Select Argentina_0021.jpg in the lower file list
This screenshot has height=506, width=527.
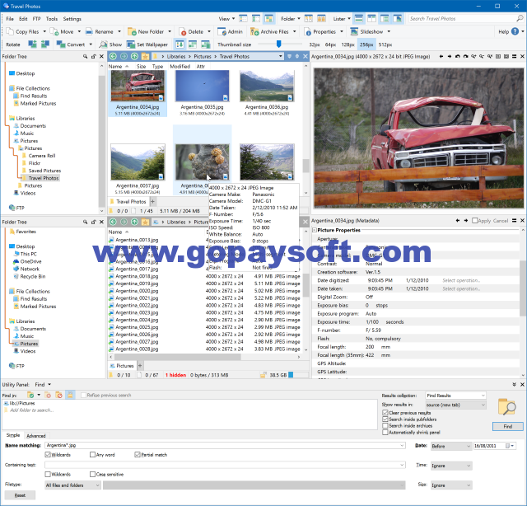(137, 298)
